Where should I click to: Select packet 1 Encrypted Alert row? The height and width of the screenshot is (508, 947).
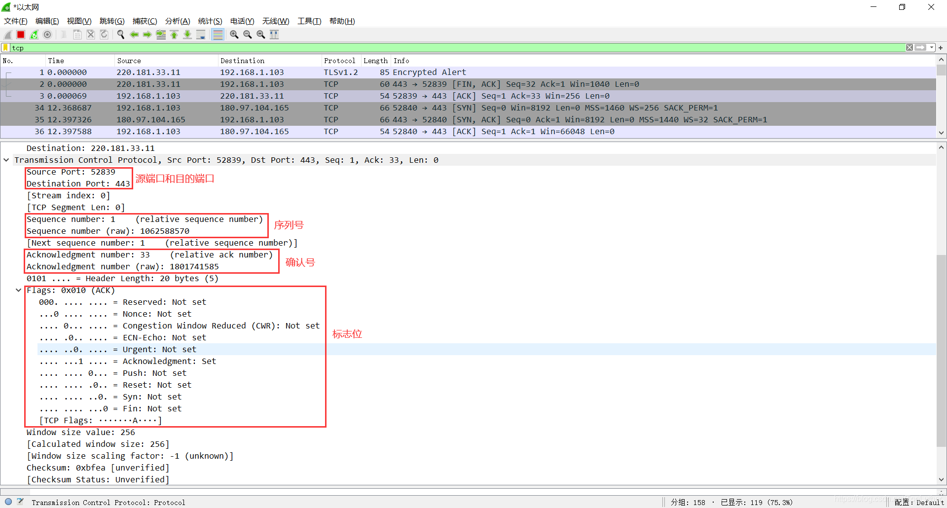point(468,72)
